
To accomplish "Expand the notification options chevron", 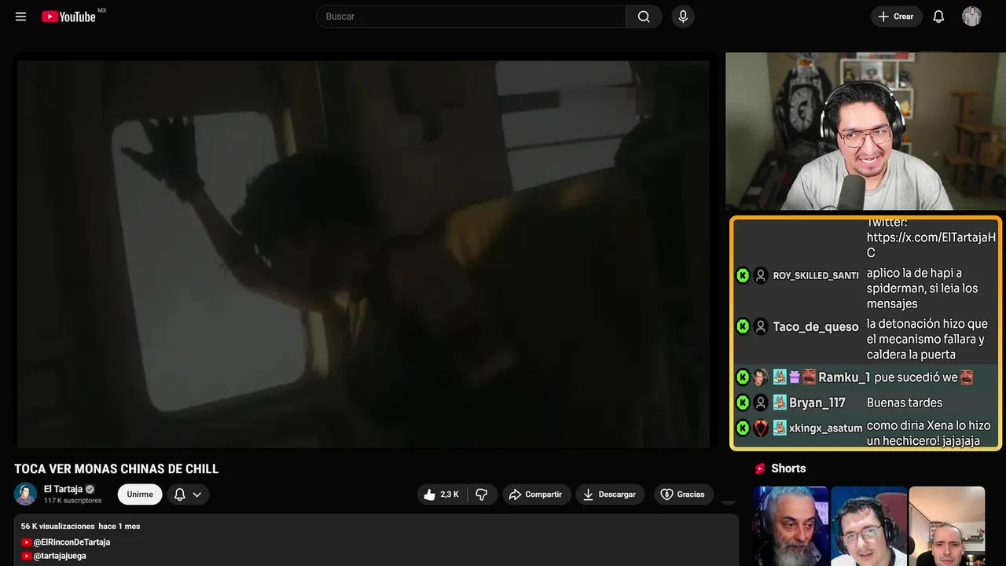I will click(x=197, y=494).
